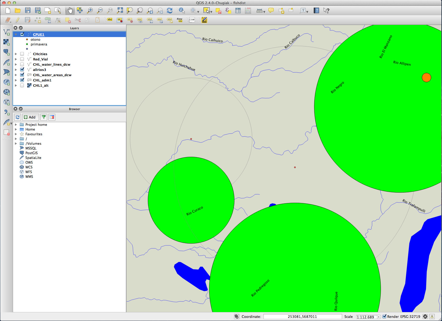Select the Zoom In tool
Image resolution: width=442 pixels, height=321 pixels.
click(90, 11)
